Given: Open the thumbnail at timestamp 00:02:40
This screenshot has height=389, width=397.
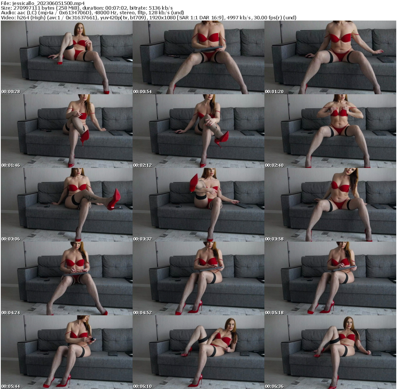Looking at the screenshot, I should click(x=330, y=130).
